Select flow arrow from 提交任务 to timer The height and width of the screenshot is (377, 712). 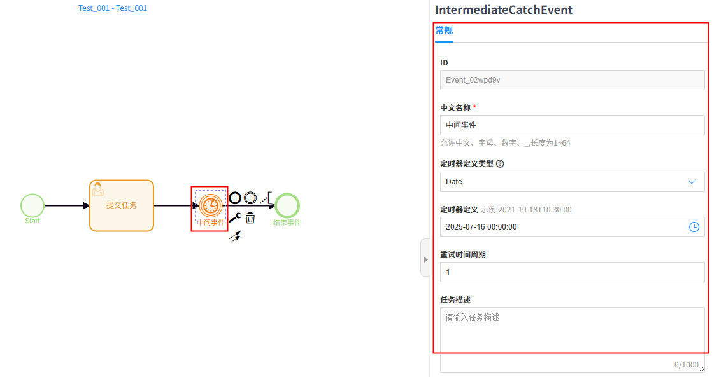176,206
